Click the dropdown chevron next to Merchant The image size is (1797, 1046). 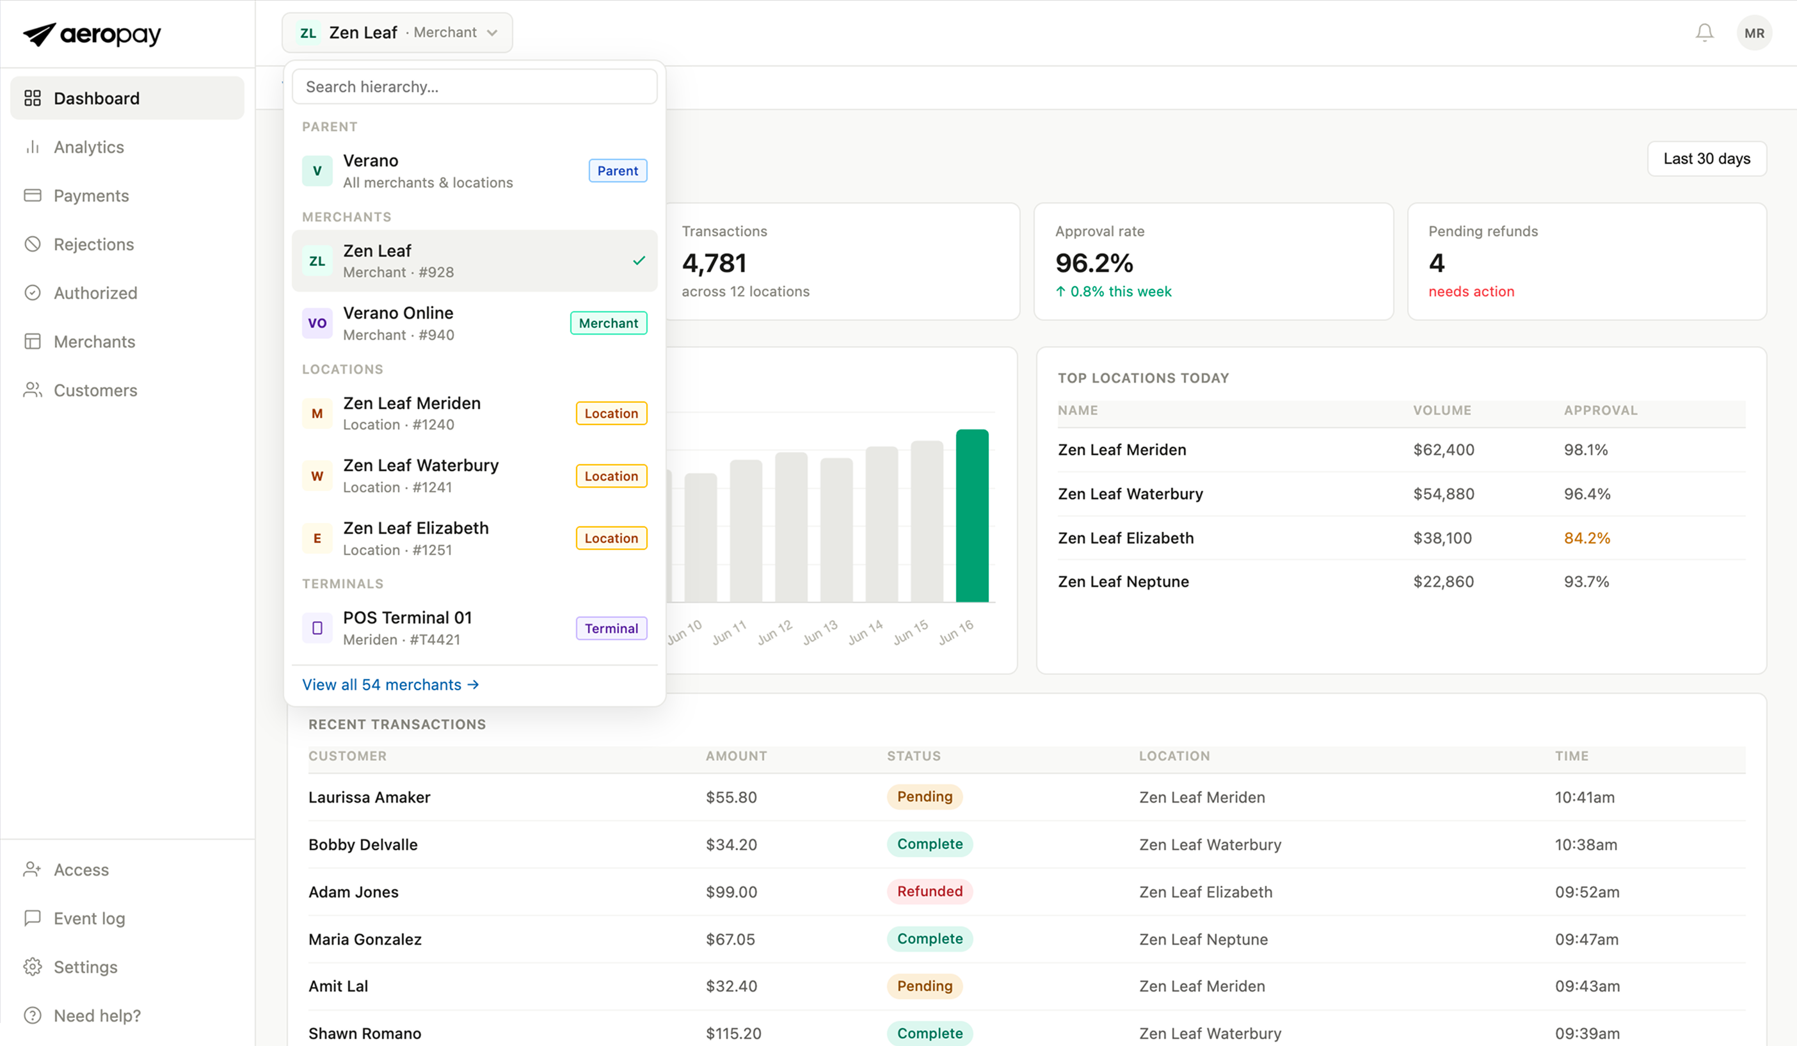pos(492,33)
